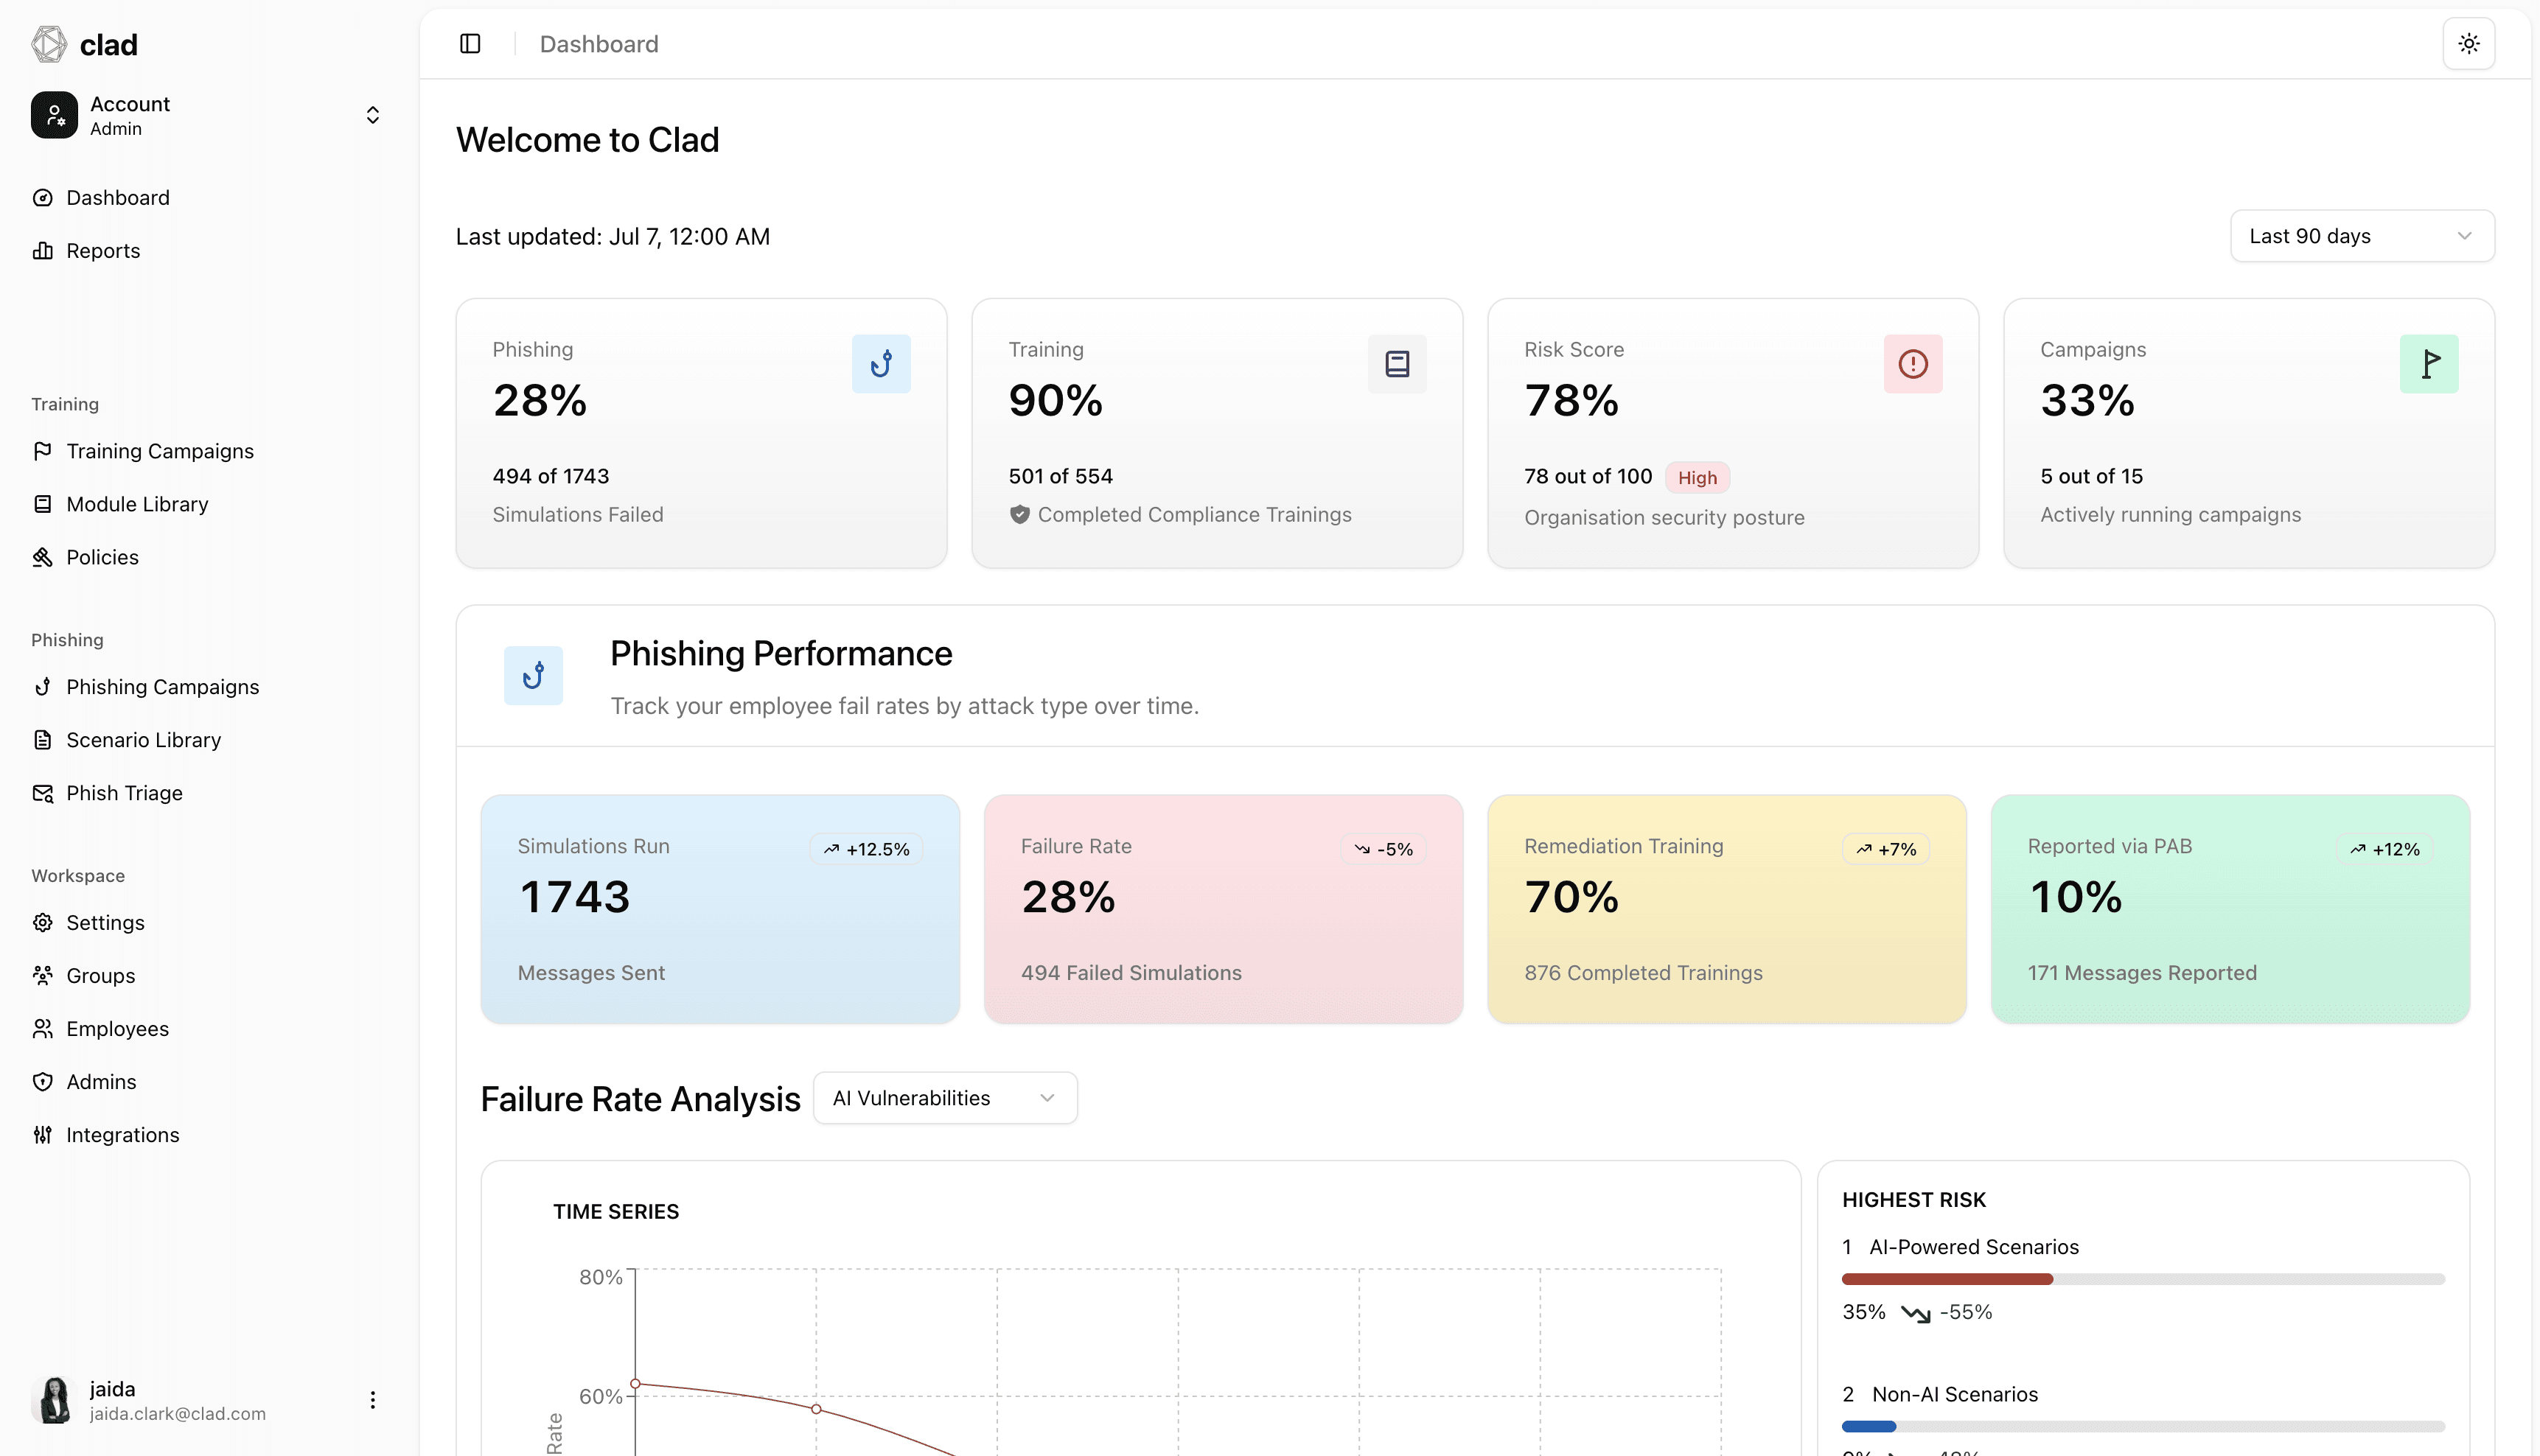The width and height of the screenshot is (2540, 1456).
Task: Click the High risk badge
Action: pos(1697,478)
